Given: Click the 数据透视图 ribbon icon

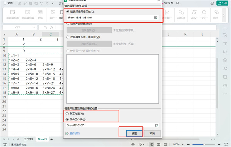Looking at the screenshot, I should 28,15.
